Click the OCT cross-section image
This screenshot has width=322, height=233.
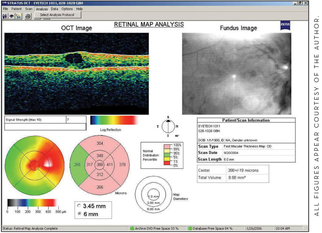76,73
